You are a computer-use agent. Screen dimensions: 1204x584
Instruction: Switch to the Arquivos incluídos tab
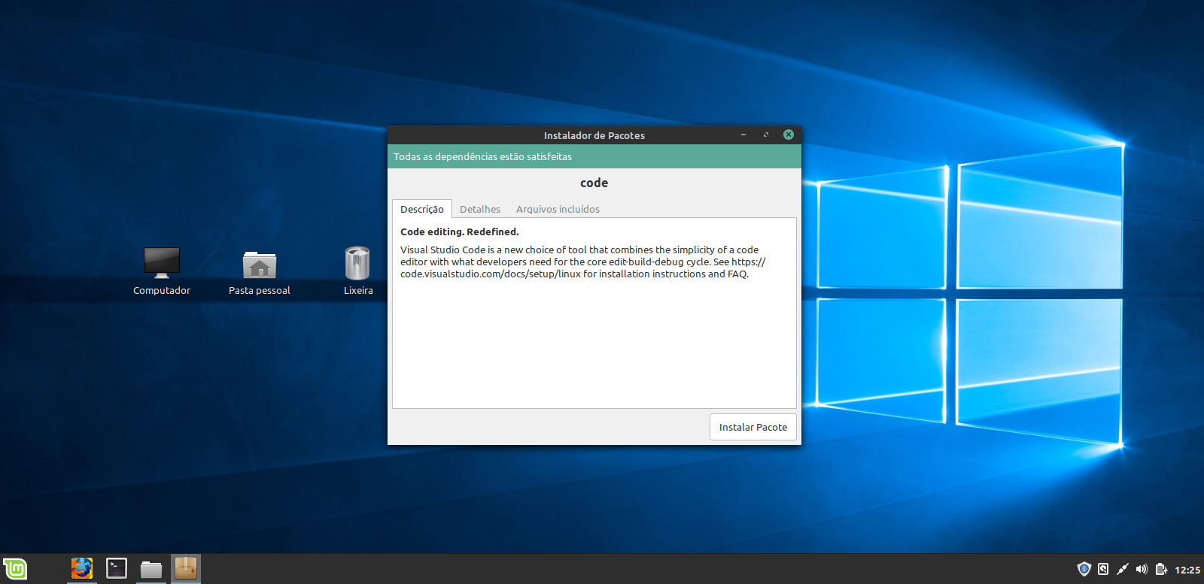pos(558,209)
